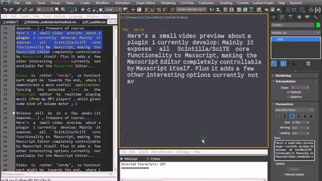This screenshot has width=322, height=181.
Task: Click Bind to Space Warp icon
Action: tap(31, 10)
